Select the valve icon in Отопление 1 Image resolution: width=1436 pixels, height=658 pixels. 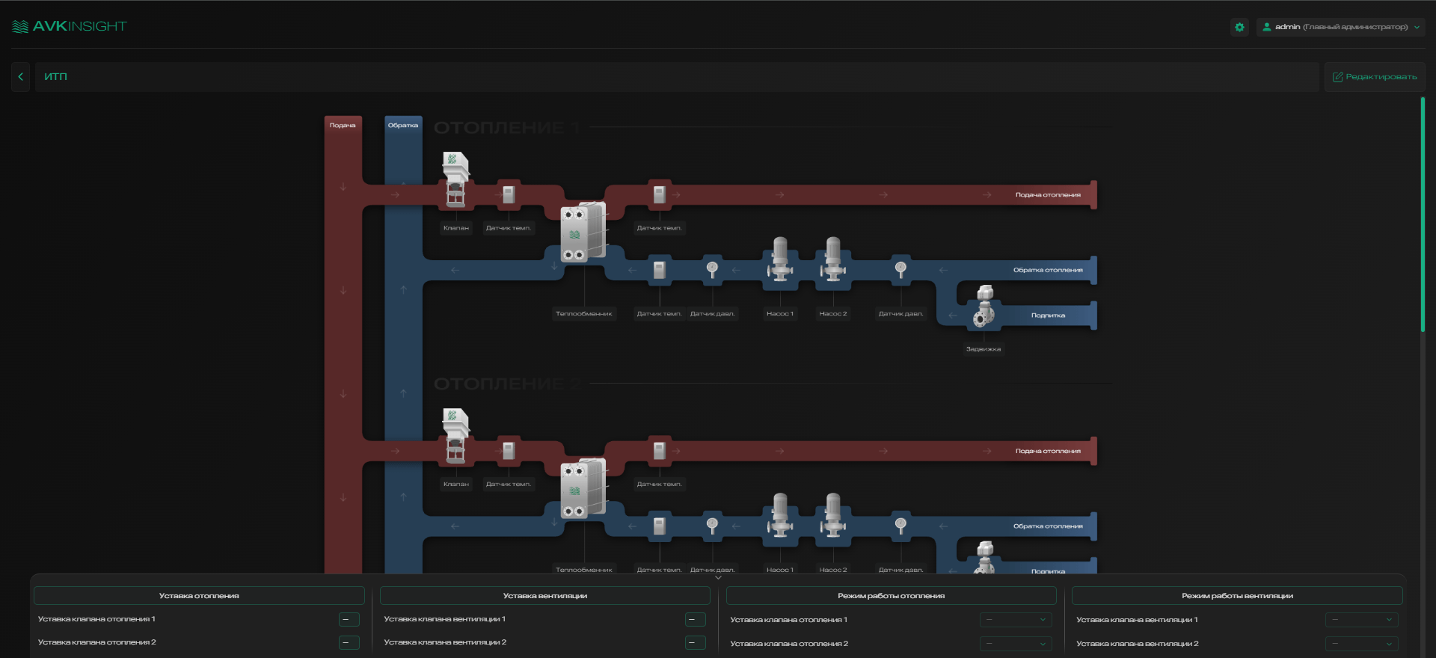tap(455, 179)
